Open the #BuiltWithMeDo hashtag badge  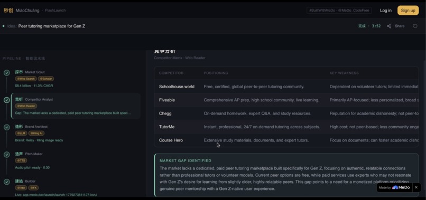coord(339,11)
